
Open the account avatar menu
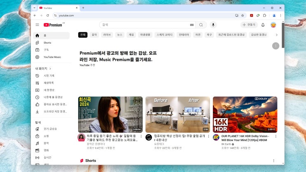[x=273, y=25]
